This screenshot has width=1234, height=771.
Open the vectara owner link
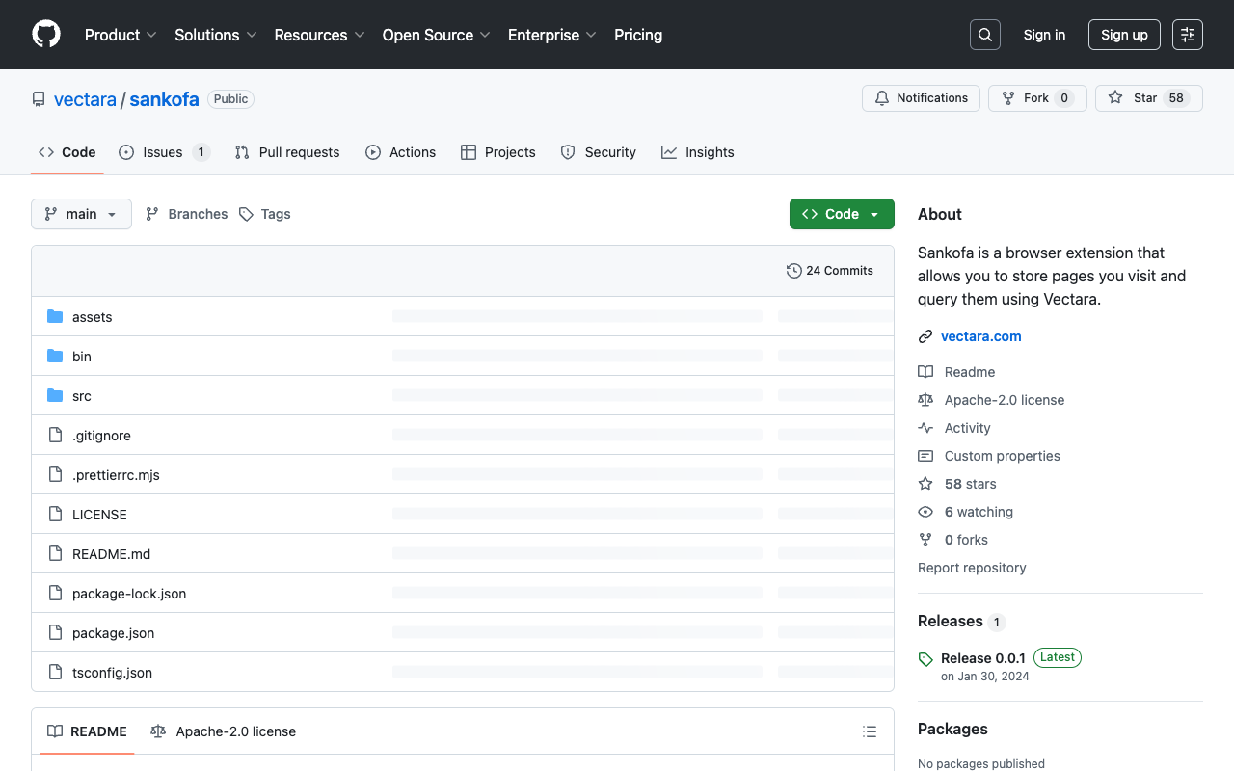pyautogui.click(x=85, y=99)
